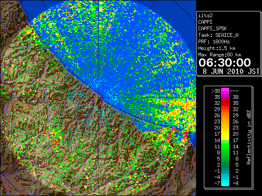Click the Reflectivity in dBZ legend title
Image resolution: width=262 pixels, height=196 pixels.
click(248, 137)
